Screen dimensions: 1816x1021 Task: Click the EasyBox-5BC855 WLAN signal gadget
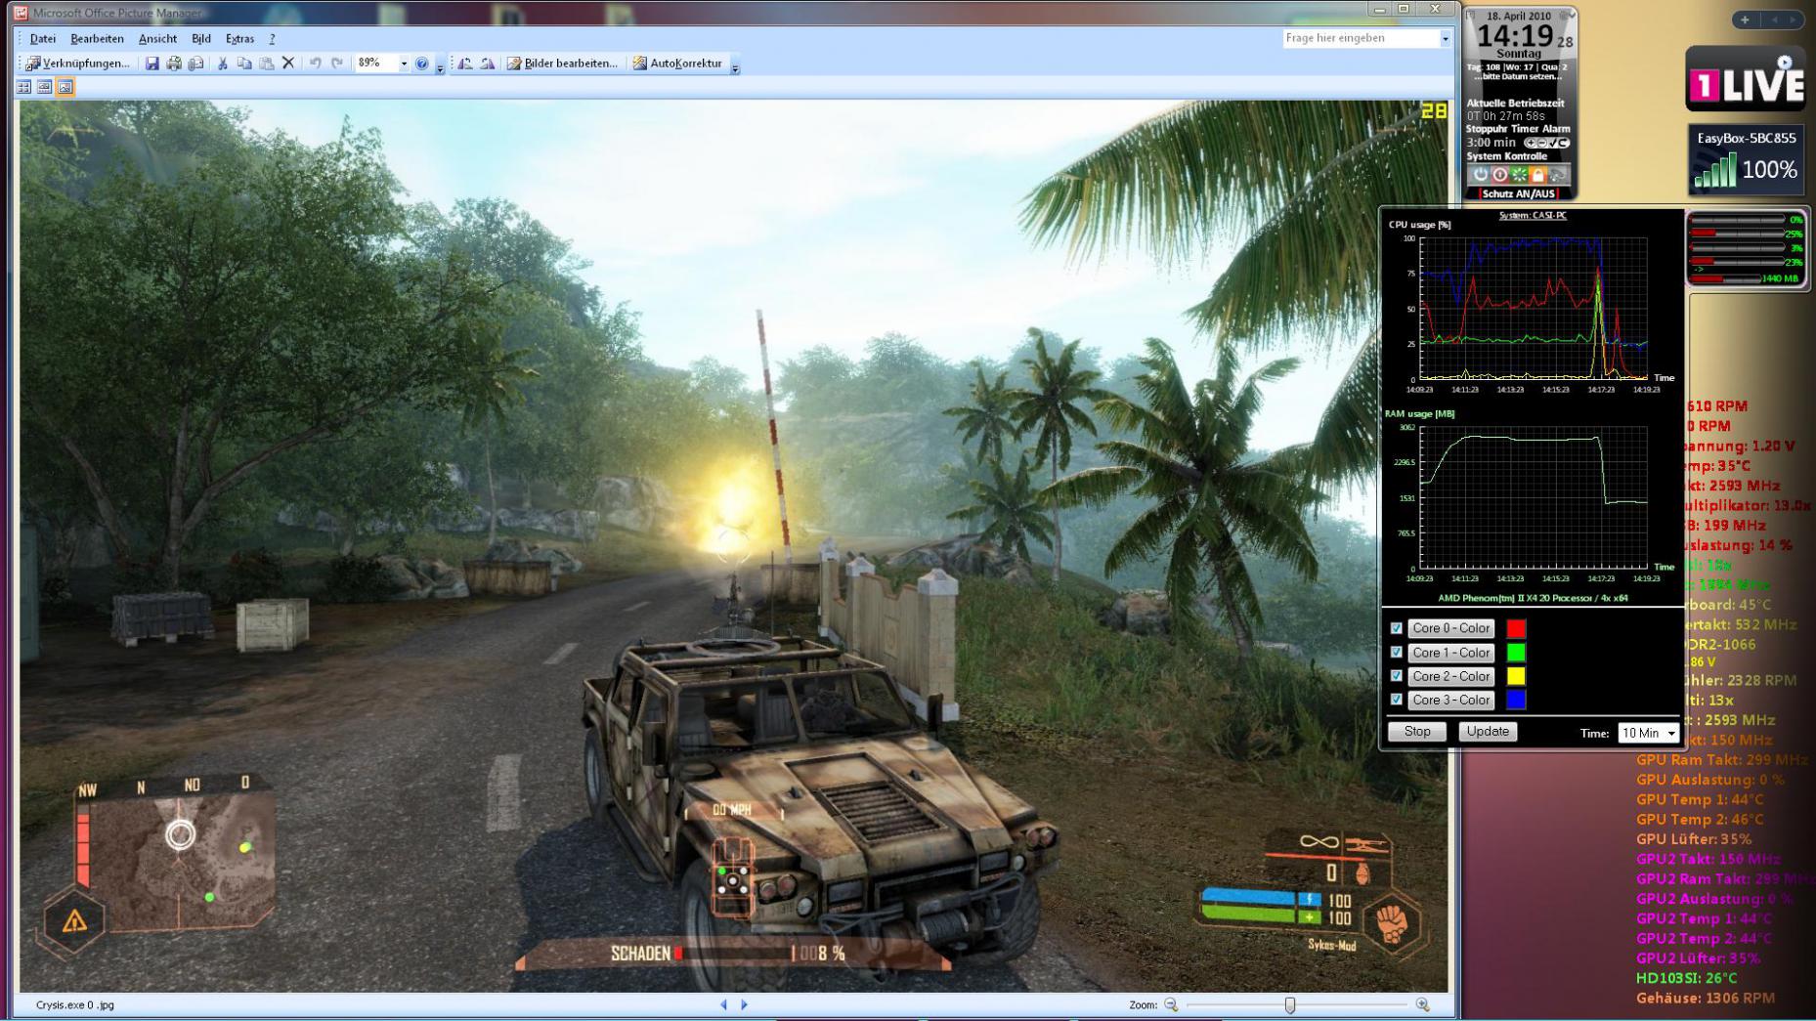tap(1747, 158)
